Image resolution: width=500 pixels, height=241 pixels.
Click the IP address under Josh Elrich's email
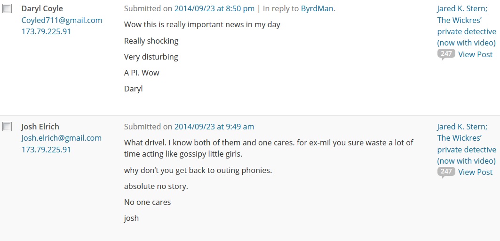pos(46,150)
